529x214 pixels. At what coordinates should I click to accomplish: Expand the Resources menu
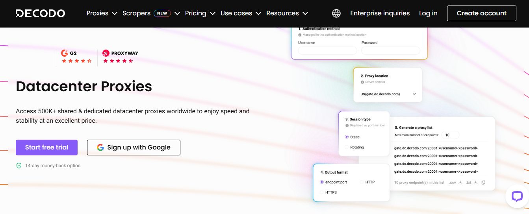[x=287, y=13]
